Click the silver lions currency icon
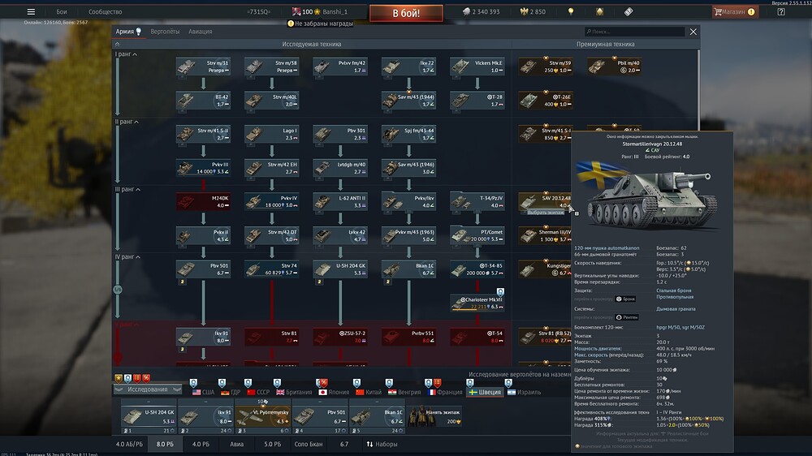 point(466,11)
